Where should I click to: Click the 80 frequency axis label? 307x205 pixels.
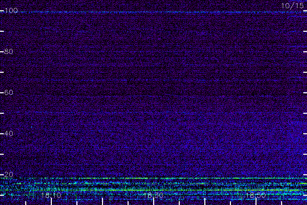[x=9, y=51]
